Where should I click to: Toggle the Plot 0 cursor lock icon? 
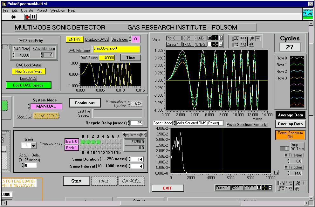tap(221, 38)
